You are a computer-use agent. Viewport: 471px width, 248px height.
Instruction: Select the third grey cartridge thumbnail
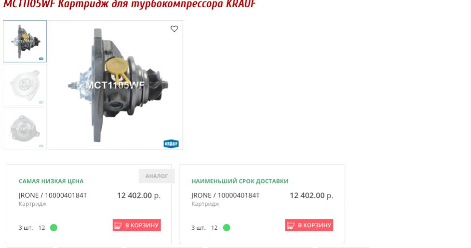pos(25,128)
